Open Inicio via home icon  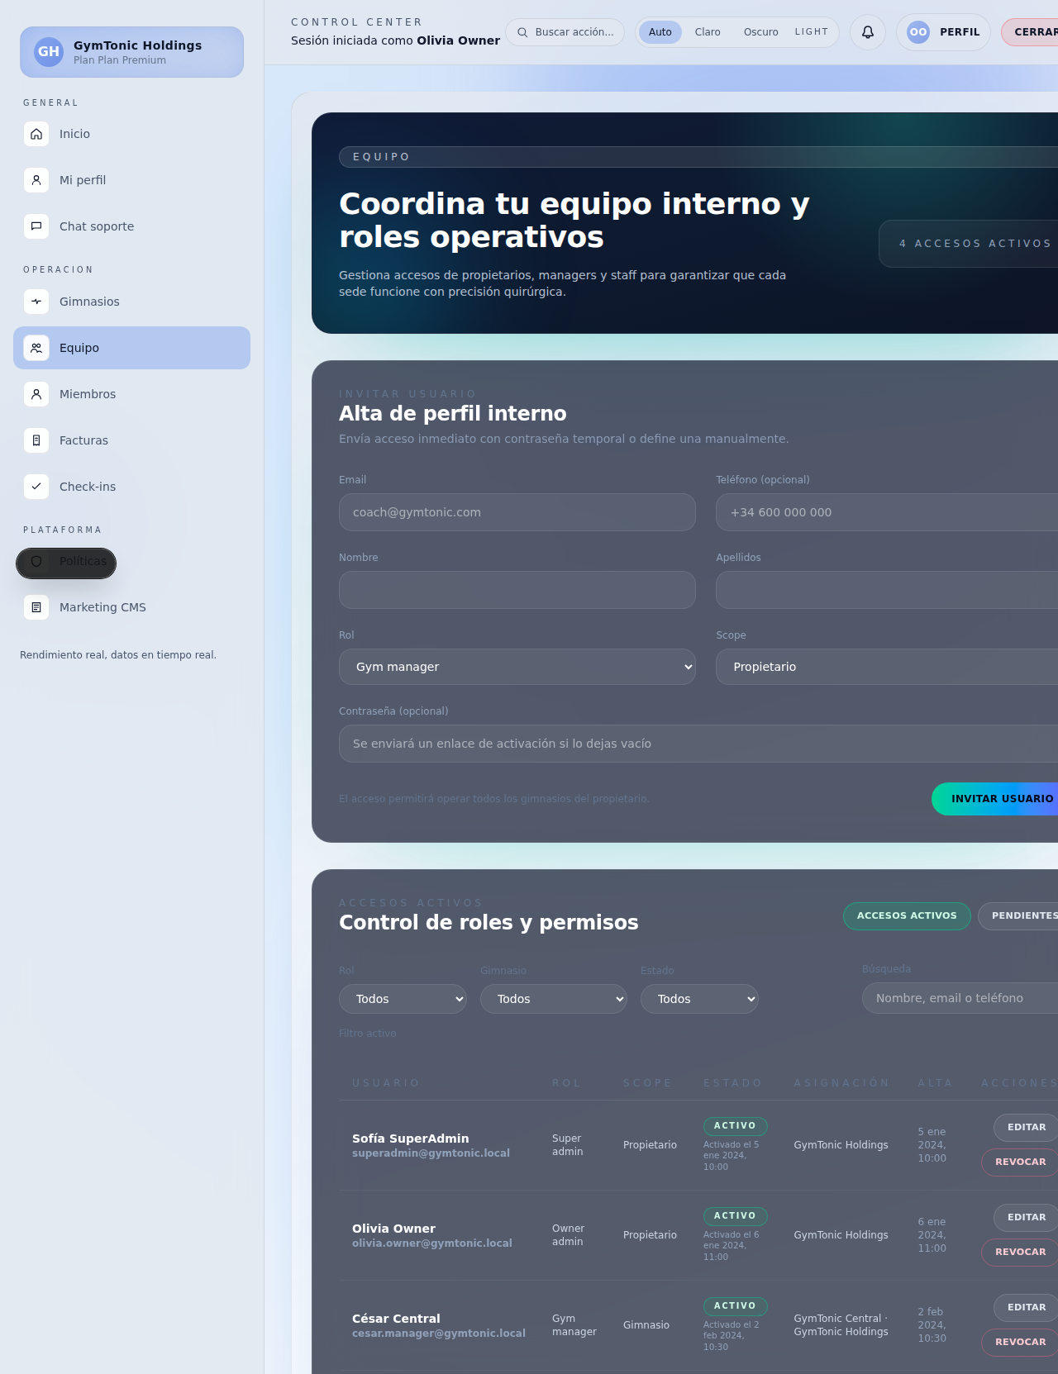36,134
